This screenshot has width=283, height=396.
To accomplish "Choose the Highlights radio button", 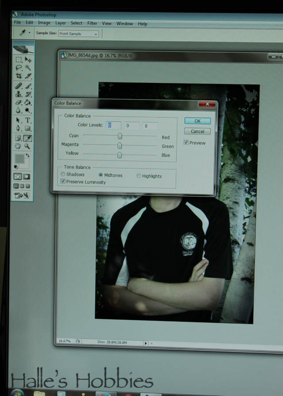I will (139, 176).
